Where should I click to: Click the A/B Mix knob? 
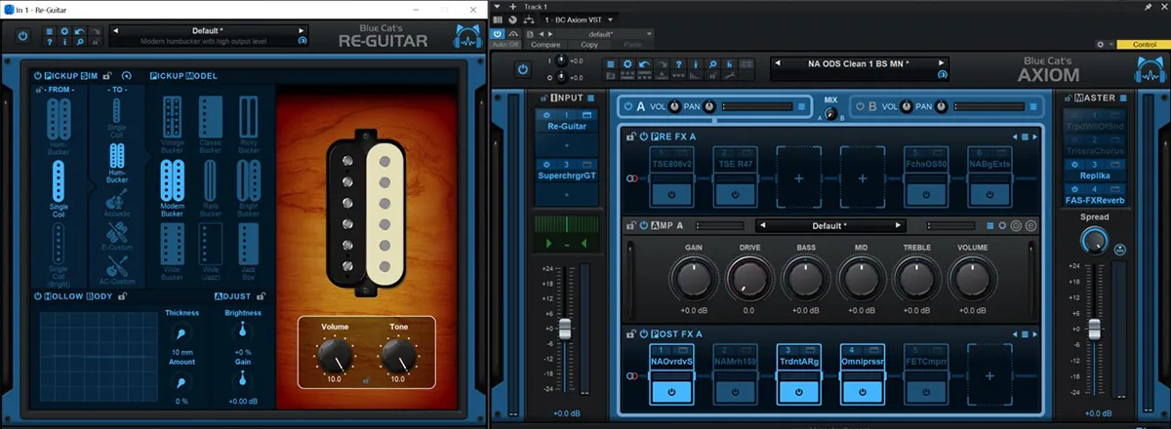[830, 114]
